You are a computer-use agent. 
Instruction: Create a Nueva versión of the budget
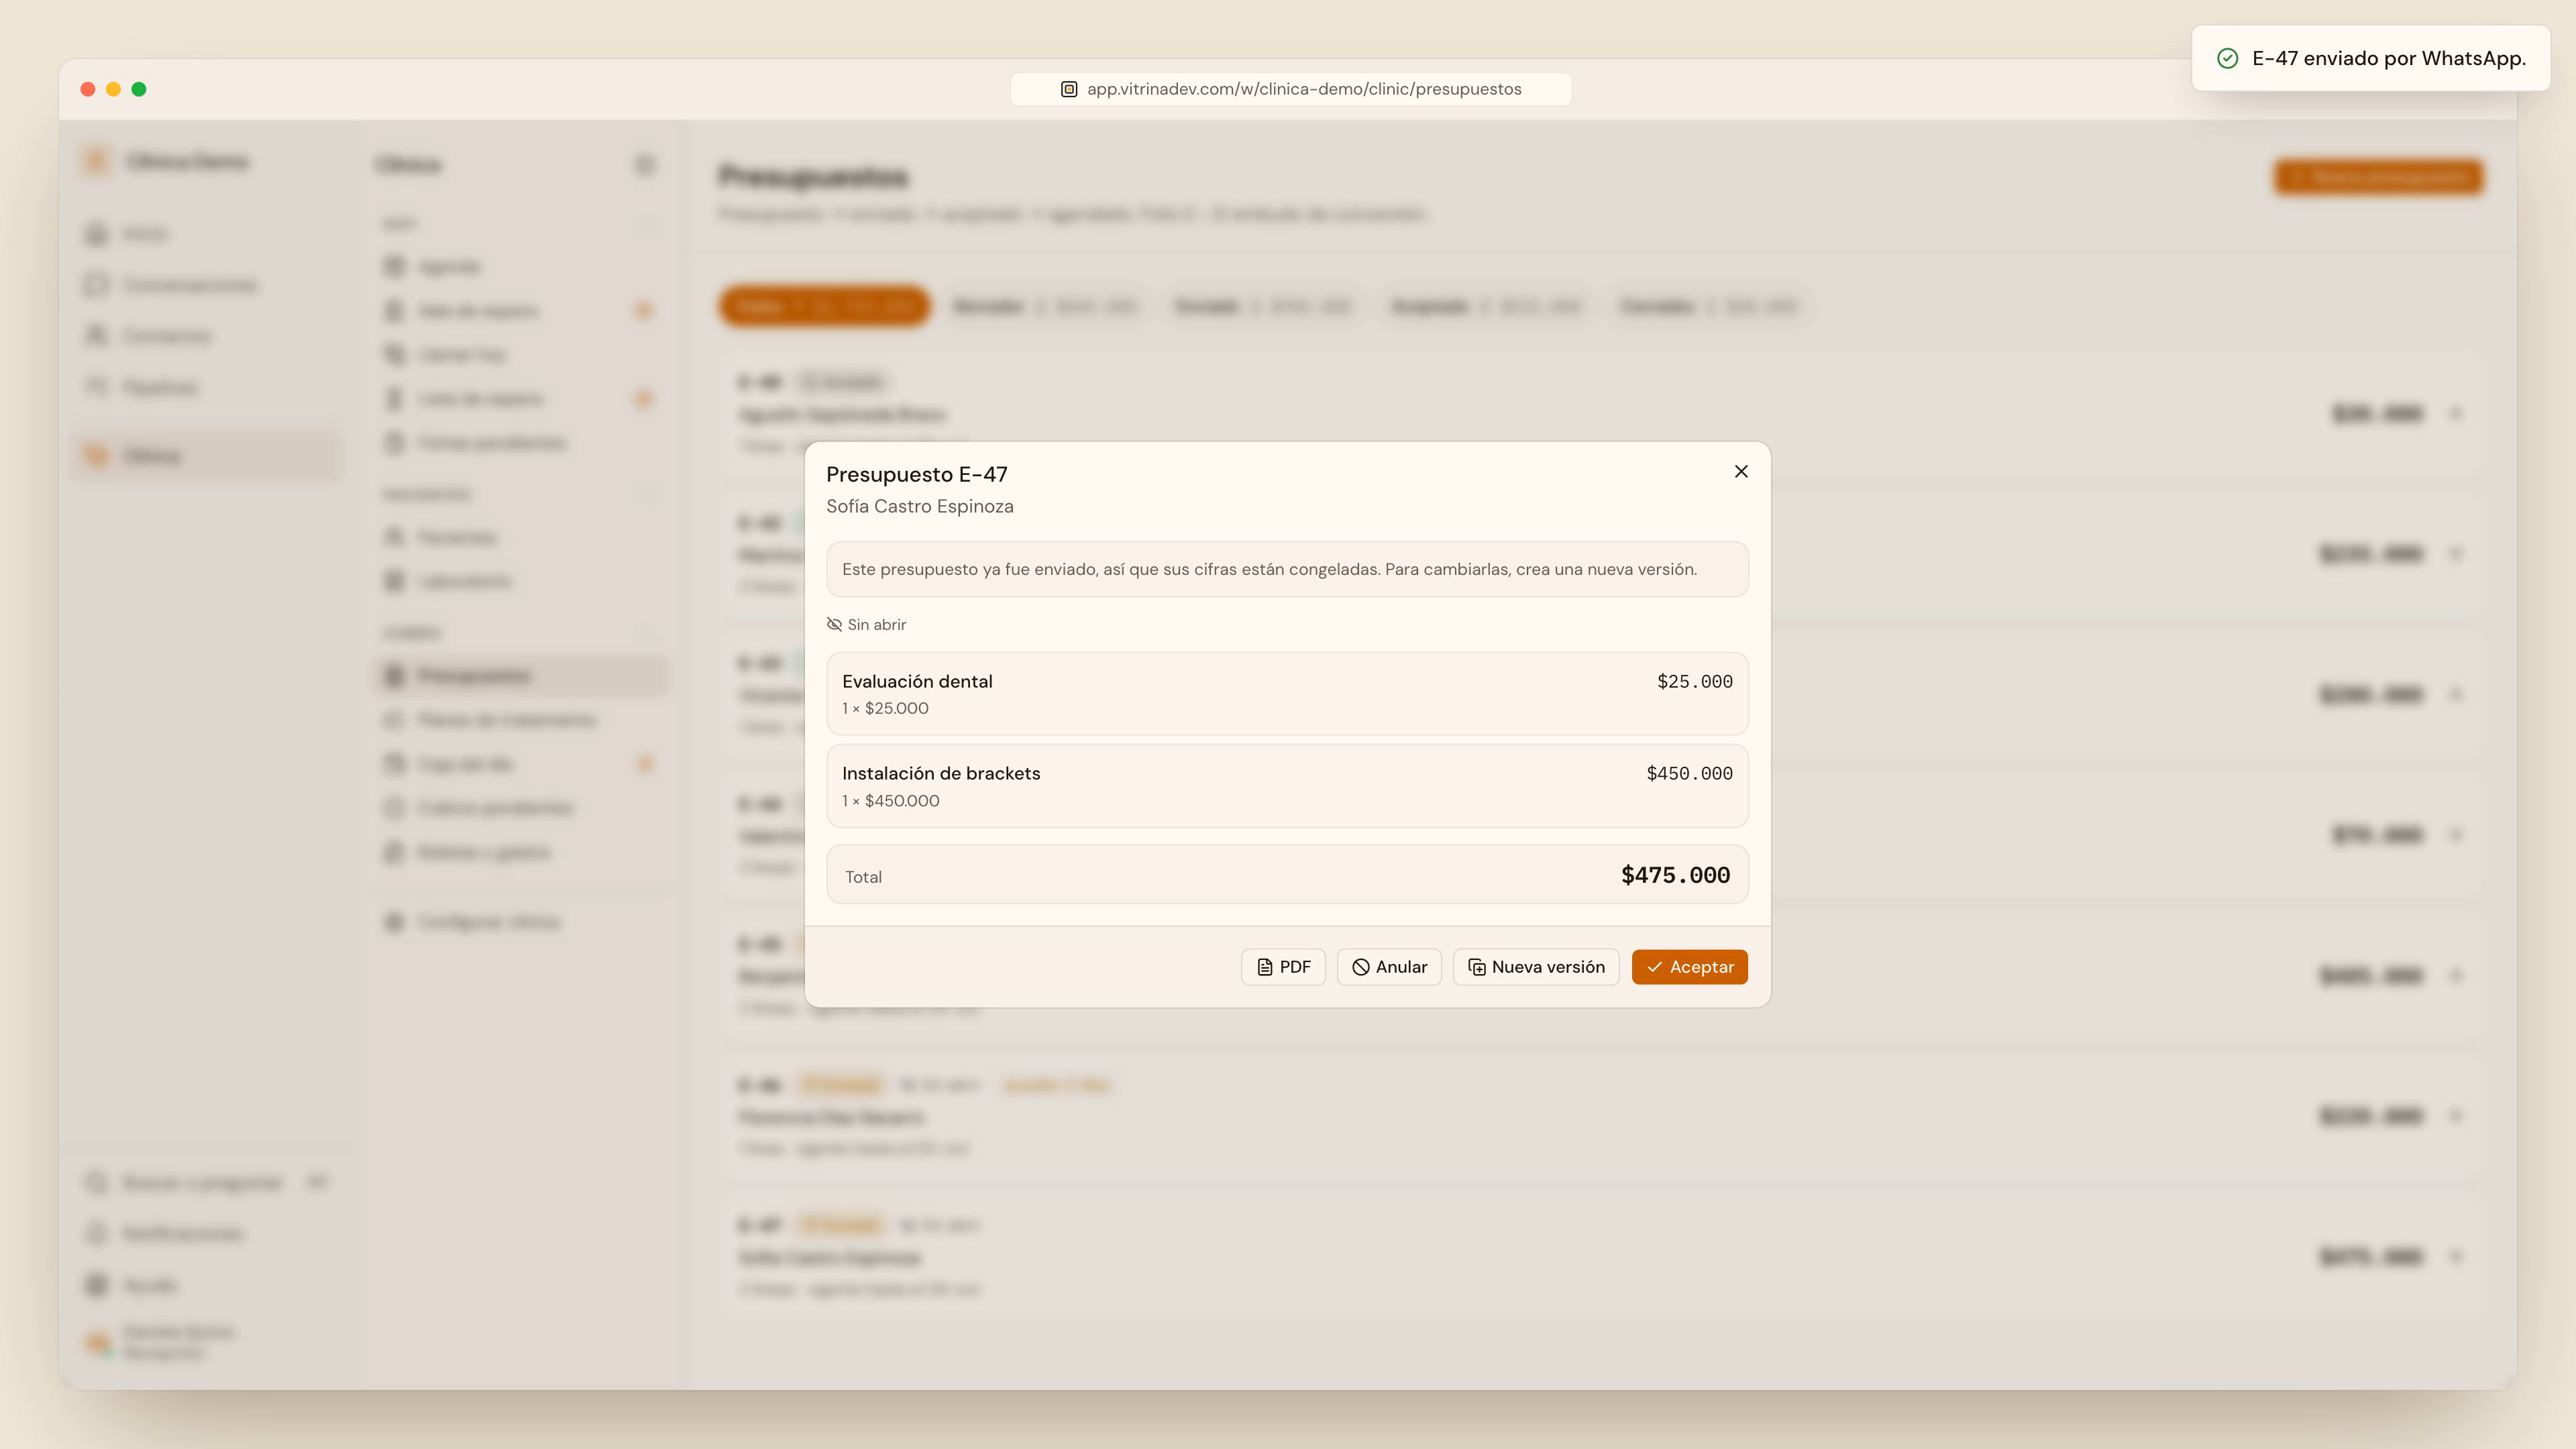[1536, 967]
